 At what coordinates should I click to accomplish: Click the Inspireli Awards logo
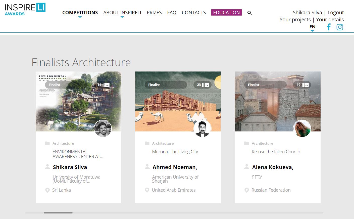[25, 9]
